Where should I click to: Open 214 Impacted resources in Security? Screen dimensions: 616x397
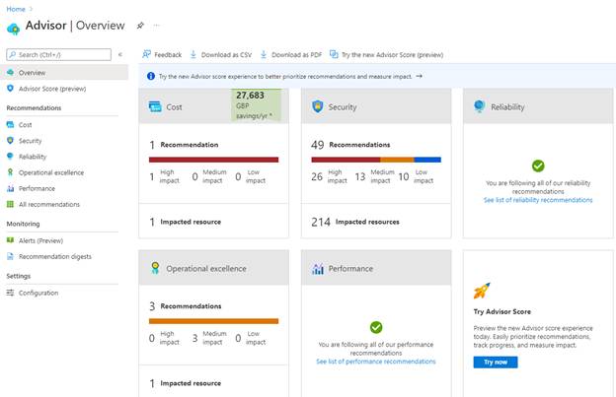tap(355, 222)
